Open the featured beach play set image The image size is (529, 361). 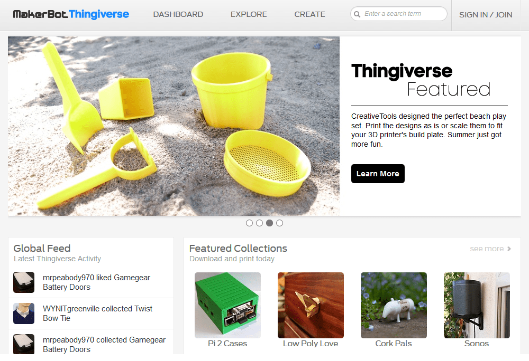174,126
